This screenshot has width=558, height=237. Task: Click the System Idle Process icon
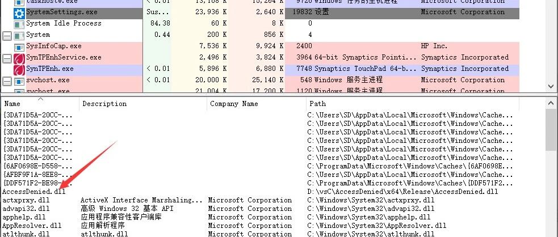pos(19,24)
